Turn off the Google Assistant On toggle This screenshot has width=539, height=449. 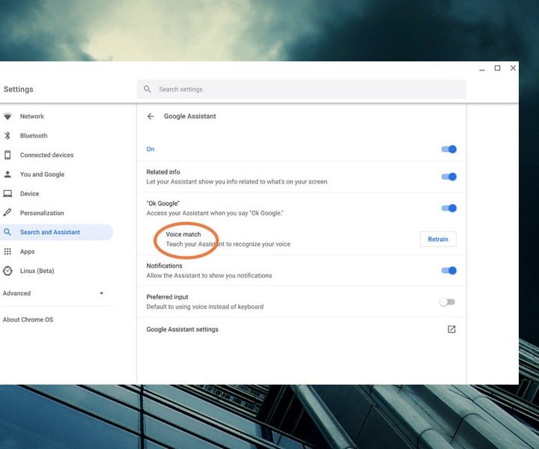click(x=448, y=149)
